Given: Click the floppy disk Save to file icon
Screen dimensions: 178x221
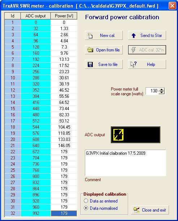Looking at the screenshot, I should click(x=90, y=64).
